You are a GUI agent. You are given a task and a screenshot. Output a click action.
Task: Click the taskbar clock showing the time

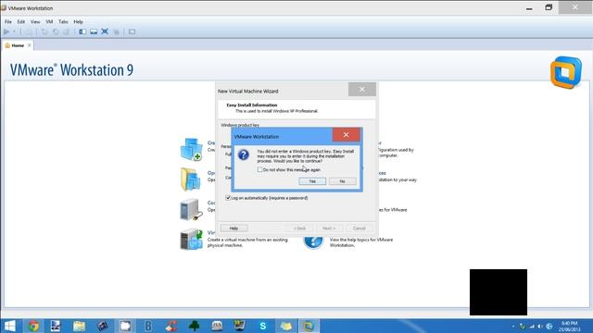pos(569,327)
